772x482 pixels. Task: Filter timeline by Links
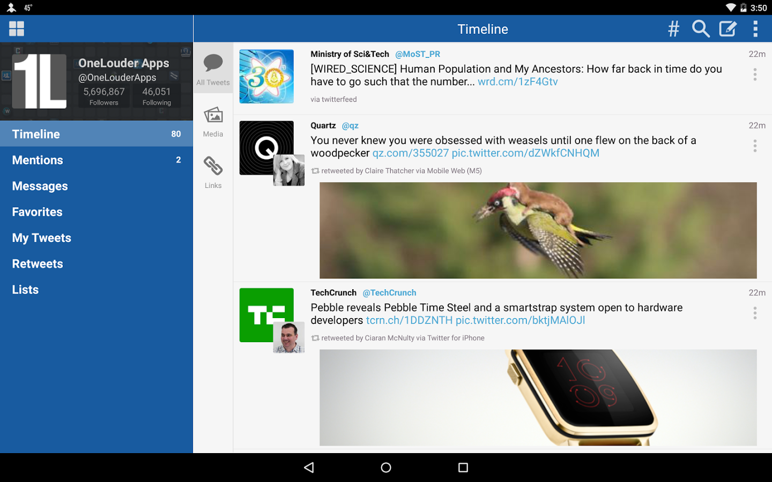[213, 172]
